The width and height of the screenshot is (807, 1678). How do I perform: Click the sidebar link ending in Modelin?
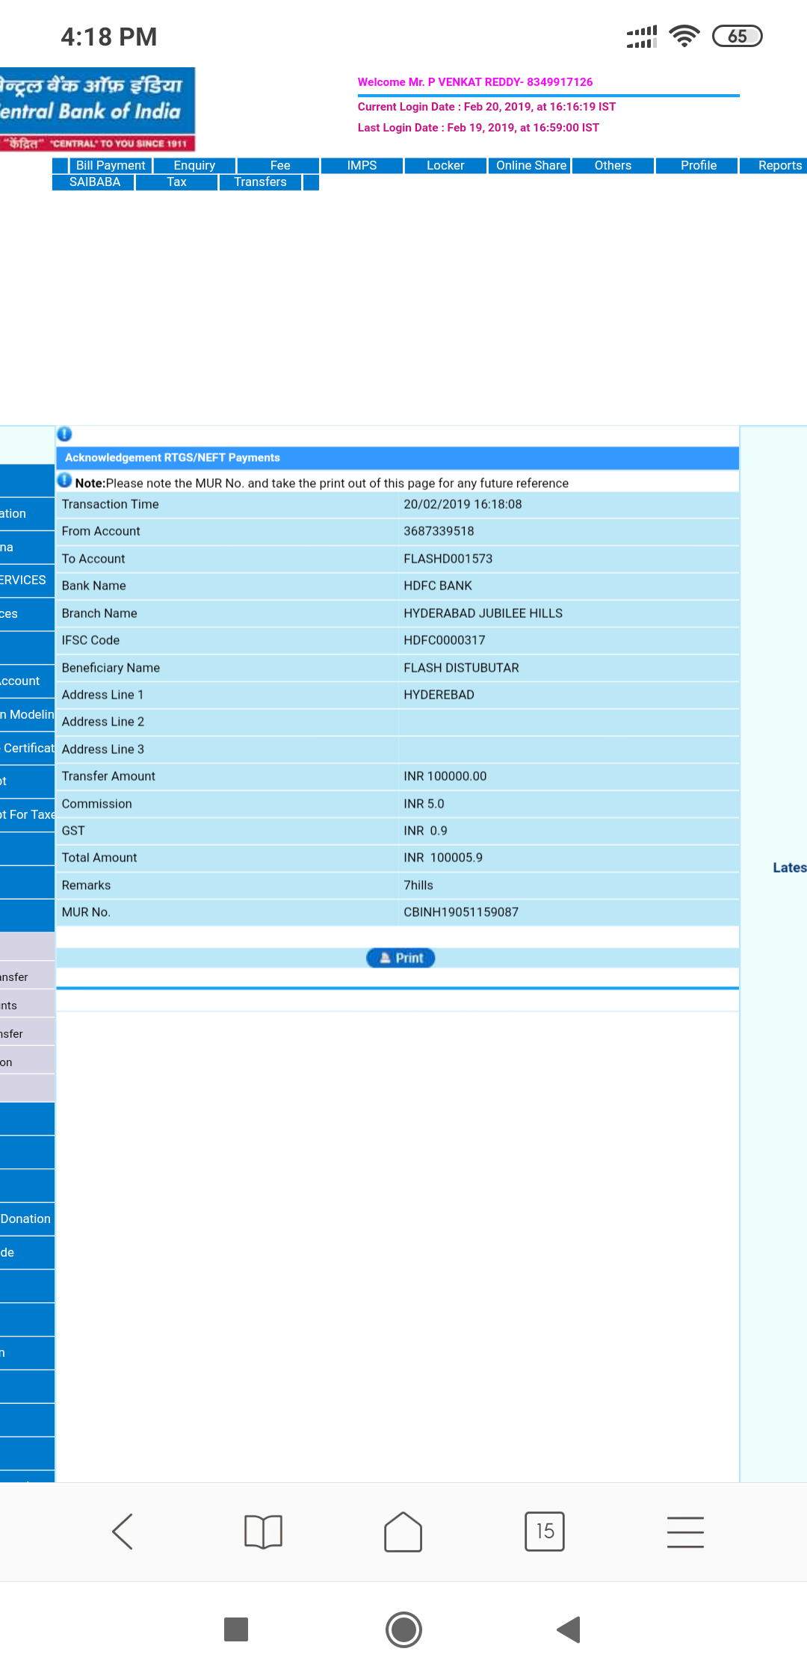point(27,714)
